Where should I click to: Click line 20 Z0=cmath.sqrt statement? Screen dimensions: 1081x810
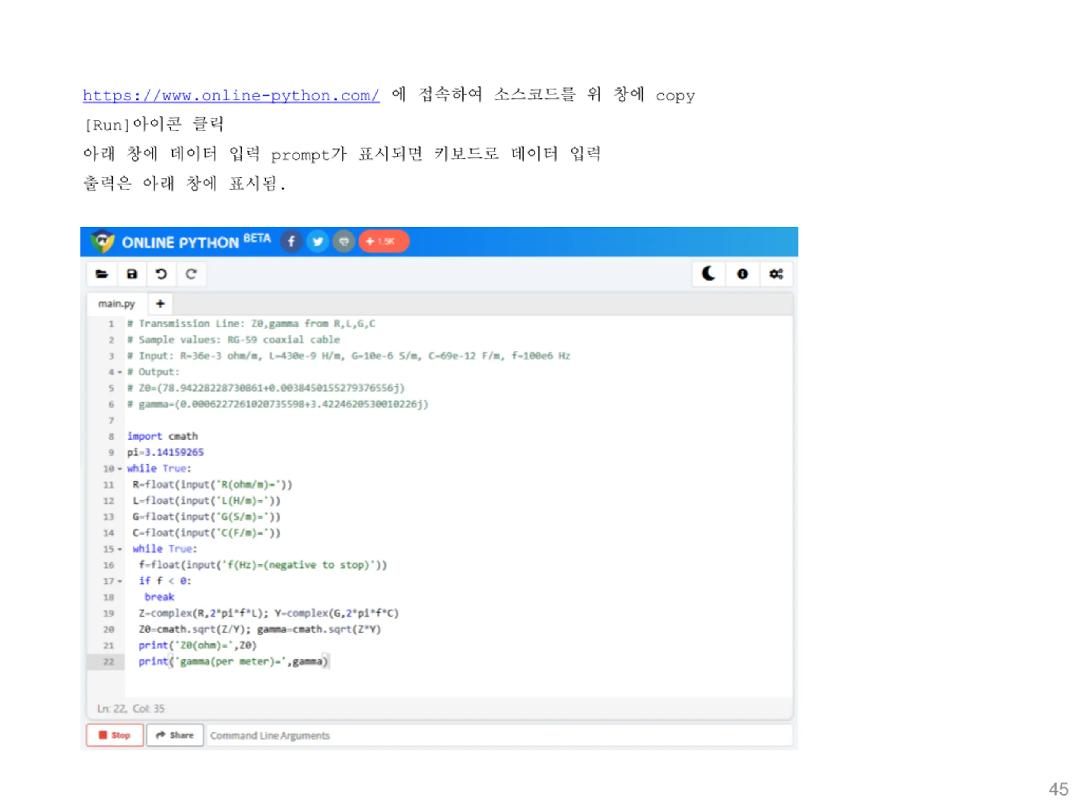[260, 629]
